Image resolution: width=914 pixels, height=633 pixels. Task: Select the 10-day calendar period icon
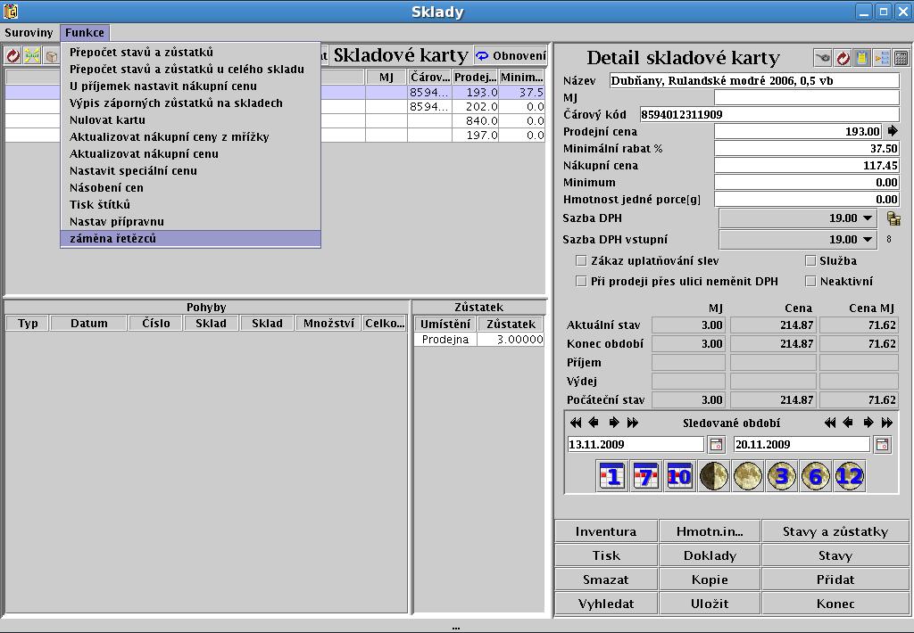tap(679, 476)
